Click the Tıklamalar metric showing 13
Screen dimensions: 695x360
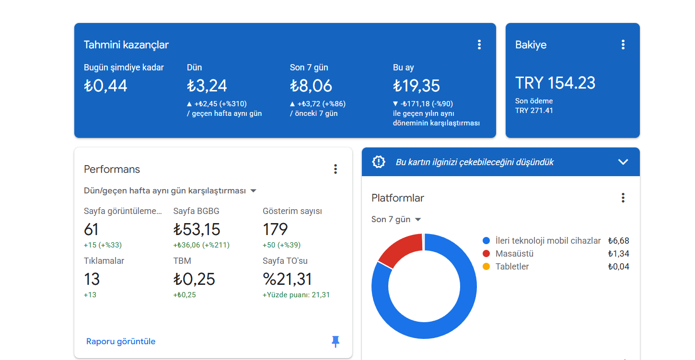[x=93, y=279]
